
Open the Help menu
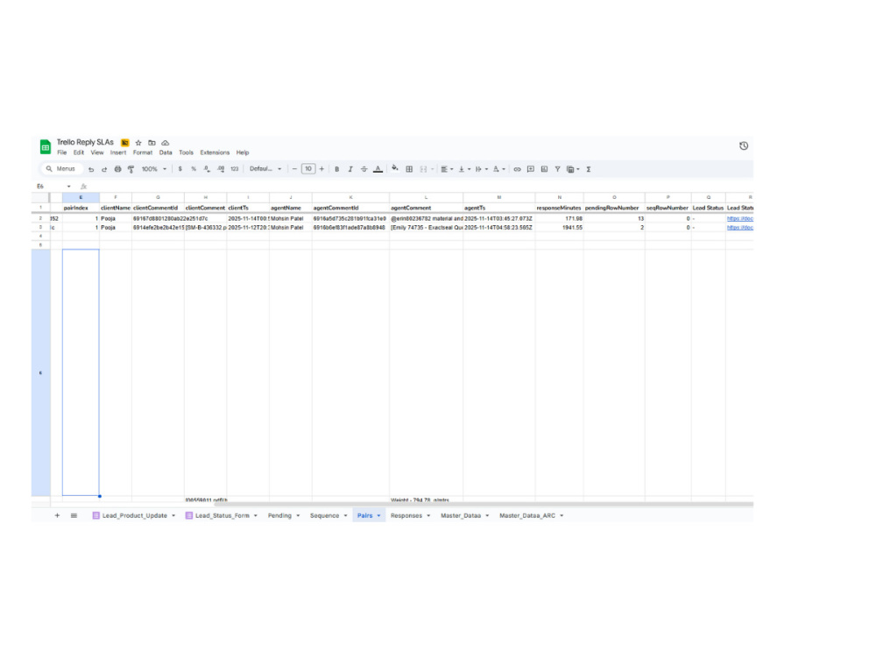(x=243, y=152)
